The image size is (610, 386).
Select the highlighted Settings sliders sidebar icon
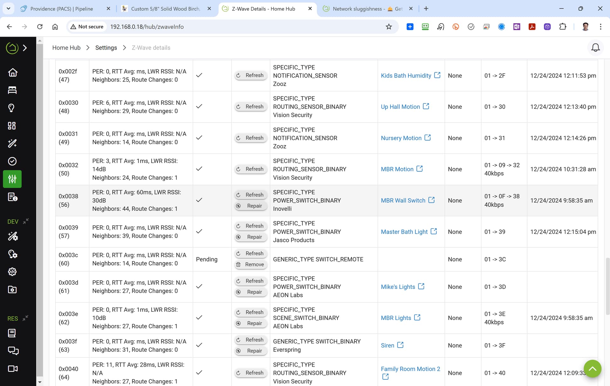pyautogui.click(x=12, y=179)
